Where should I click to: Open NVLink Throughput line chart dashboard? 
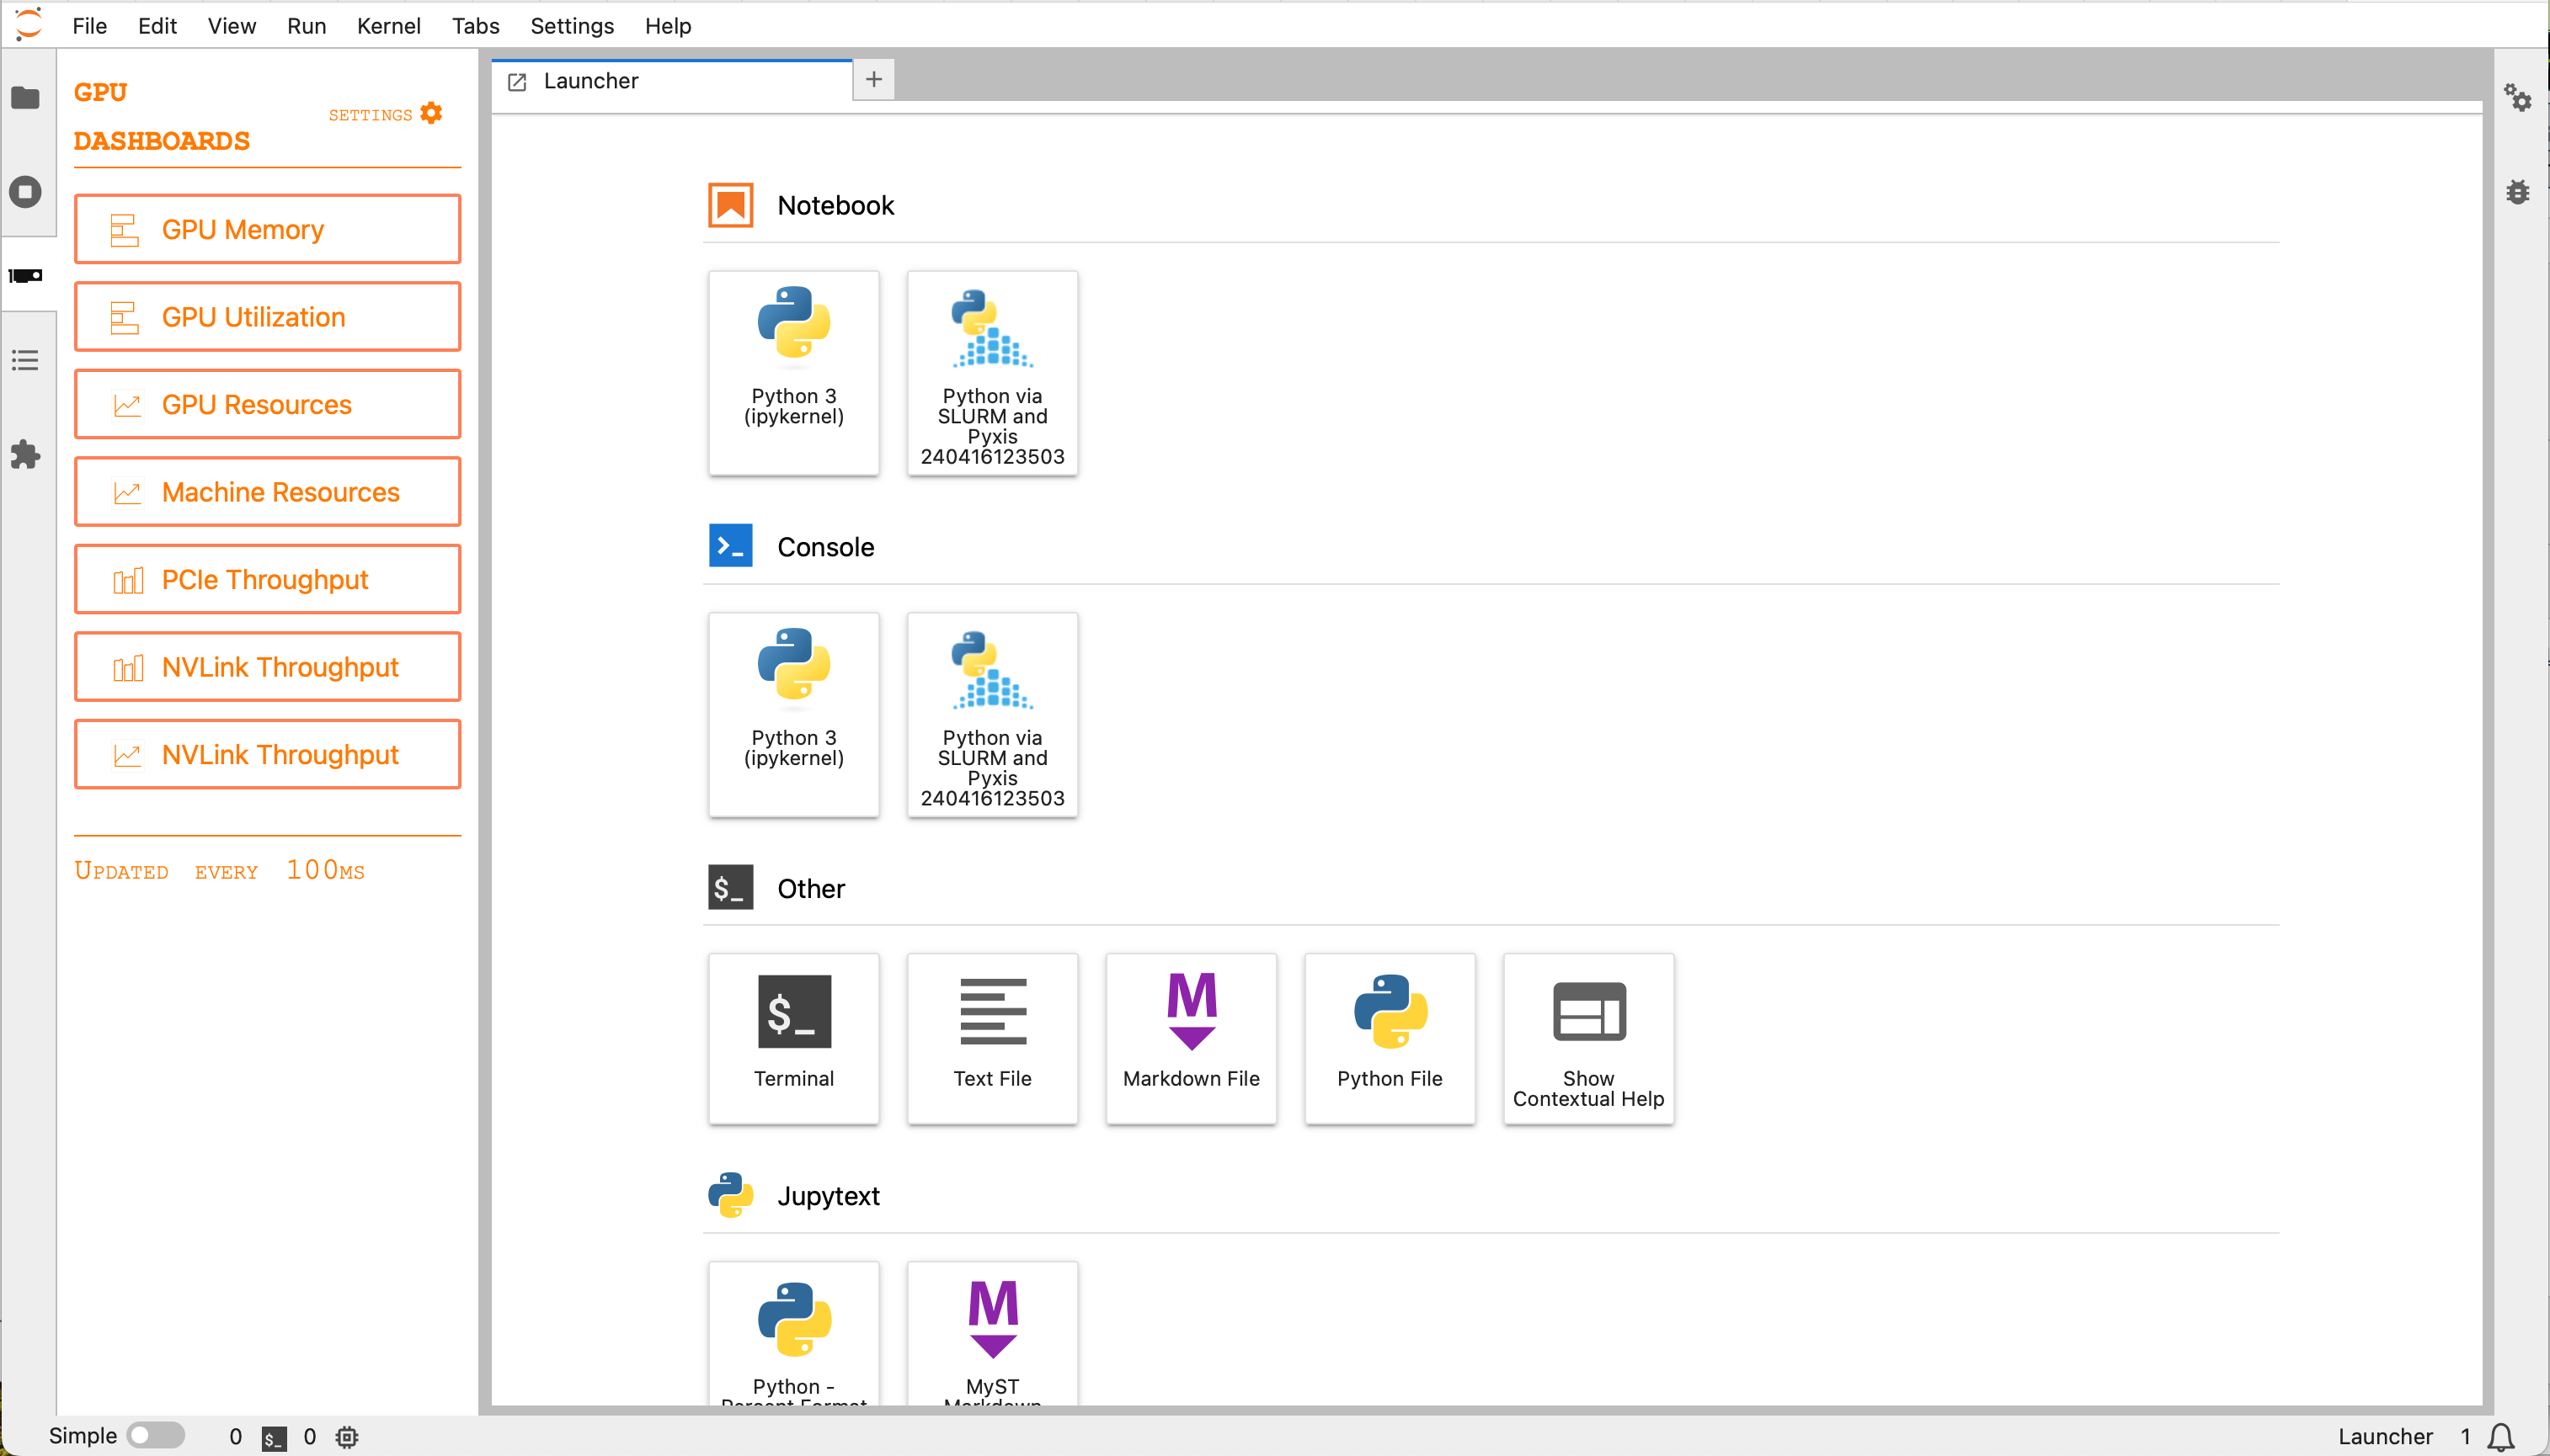pos(267,754)
